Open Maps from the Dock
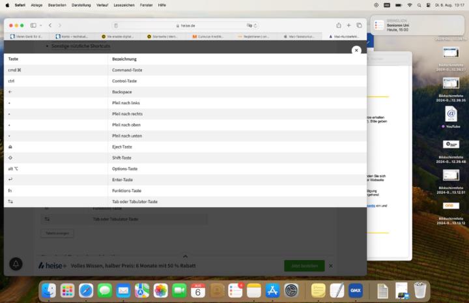The height and width of the screenshot is (303, 469). pyautogui.click(x=142, y=291)
